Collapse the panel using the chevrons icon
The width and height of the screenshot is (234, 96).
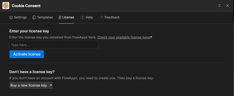click(x=219, y=6)
